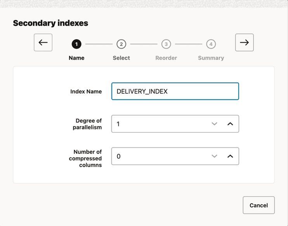
Task: Click inside the compressed columns number field
Action: pyautogui.click(x=159, y=156)
